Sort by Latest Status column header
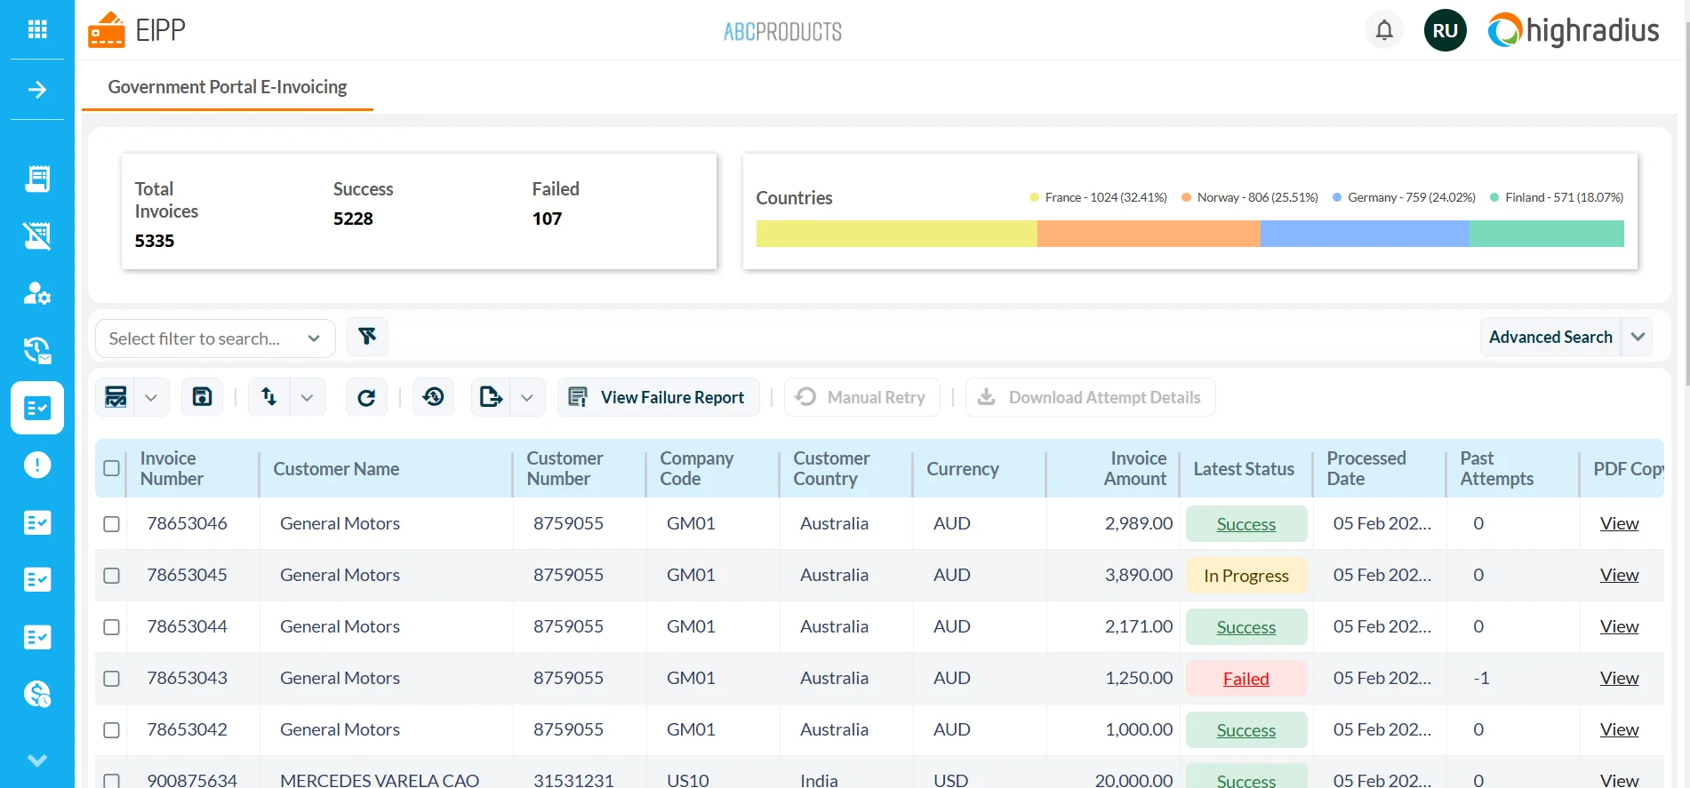 [x=1244, y=468]
